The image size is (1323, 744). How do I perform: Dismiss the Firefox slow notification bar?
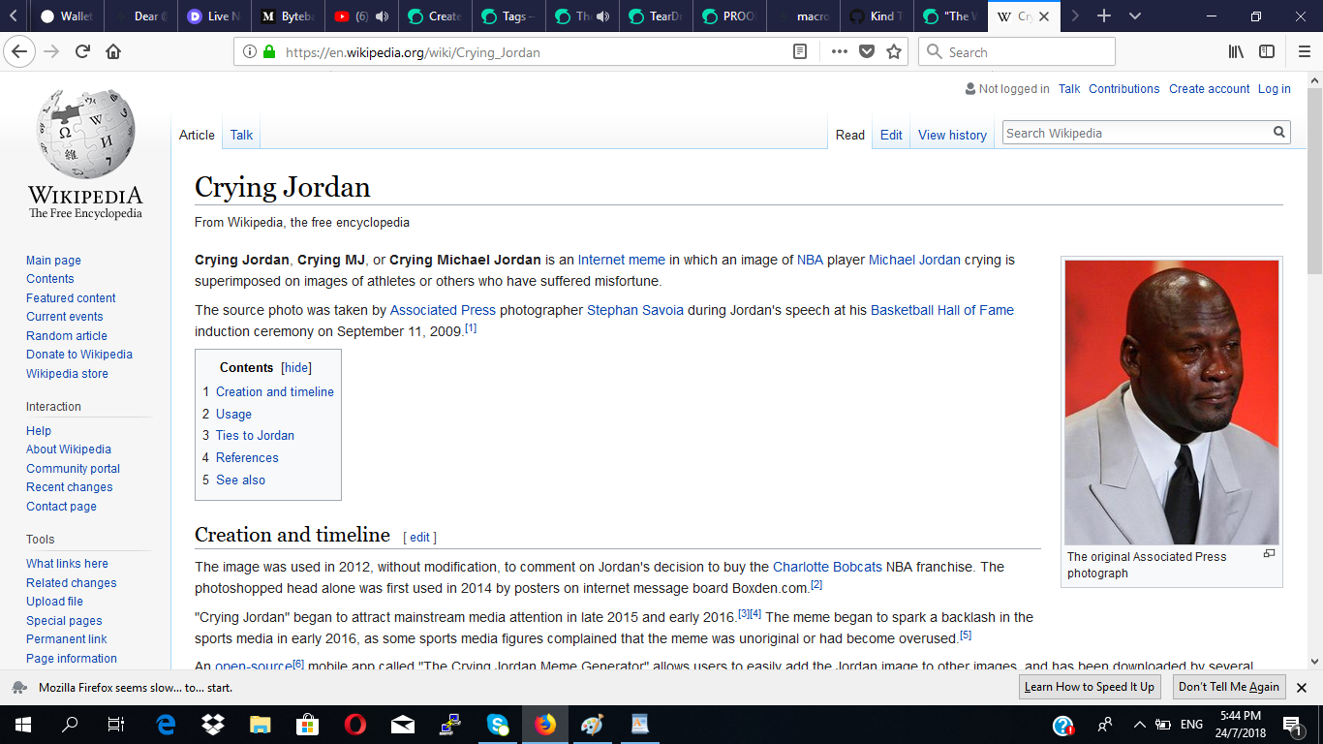coord(1302,687)
